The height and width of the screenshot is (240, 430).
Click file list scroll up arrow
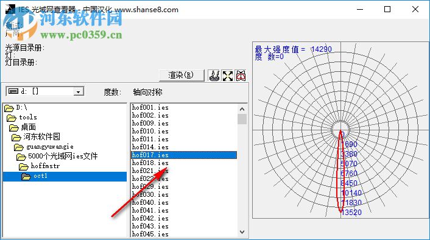coord(242,109)
